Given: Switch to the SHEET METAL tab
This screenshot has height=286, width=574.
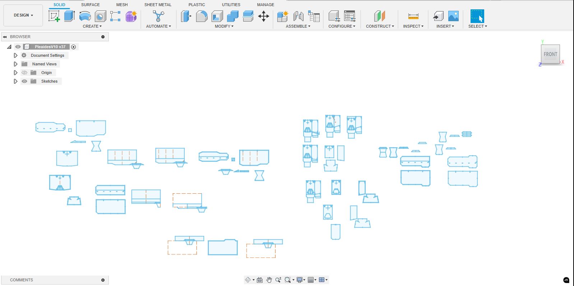Looking at the screenshot, I should [158, 5].
